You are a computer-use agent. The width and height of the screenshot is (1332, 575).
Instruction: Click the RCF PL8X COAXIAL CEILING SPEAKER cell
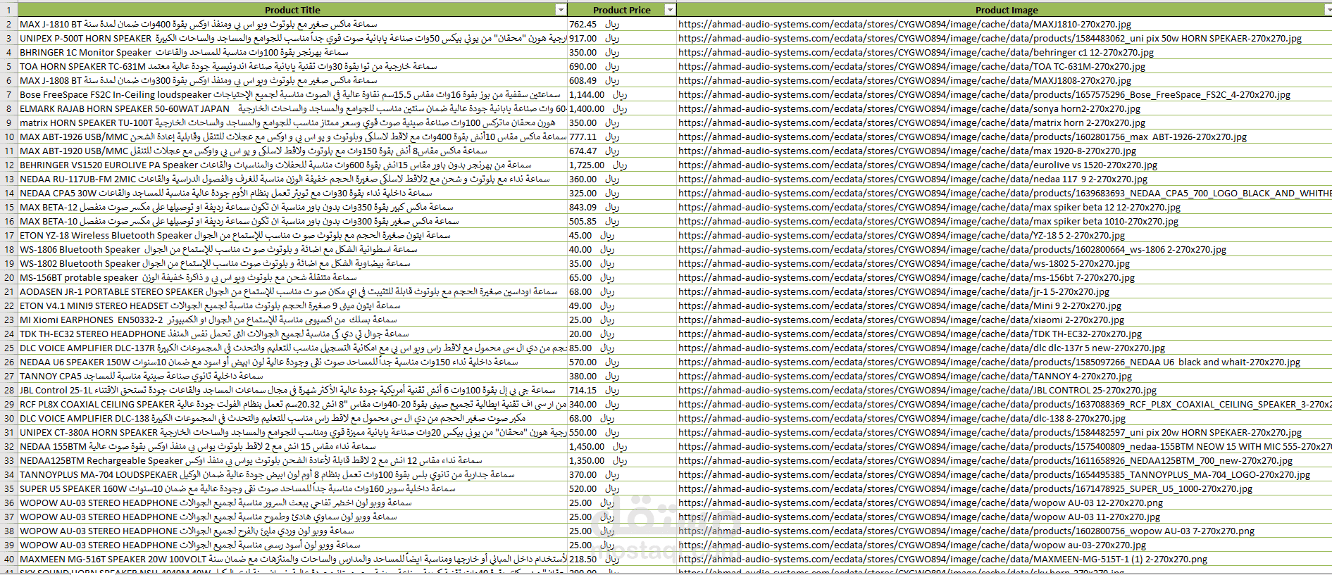(292, 404)
